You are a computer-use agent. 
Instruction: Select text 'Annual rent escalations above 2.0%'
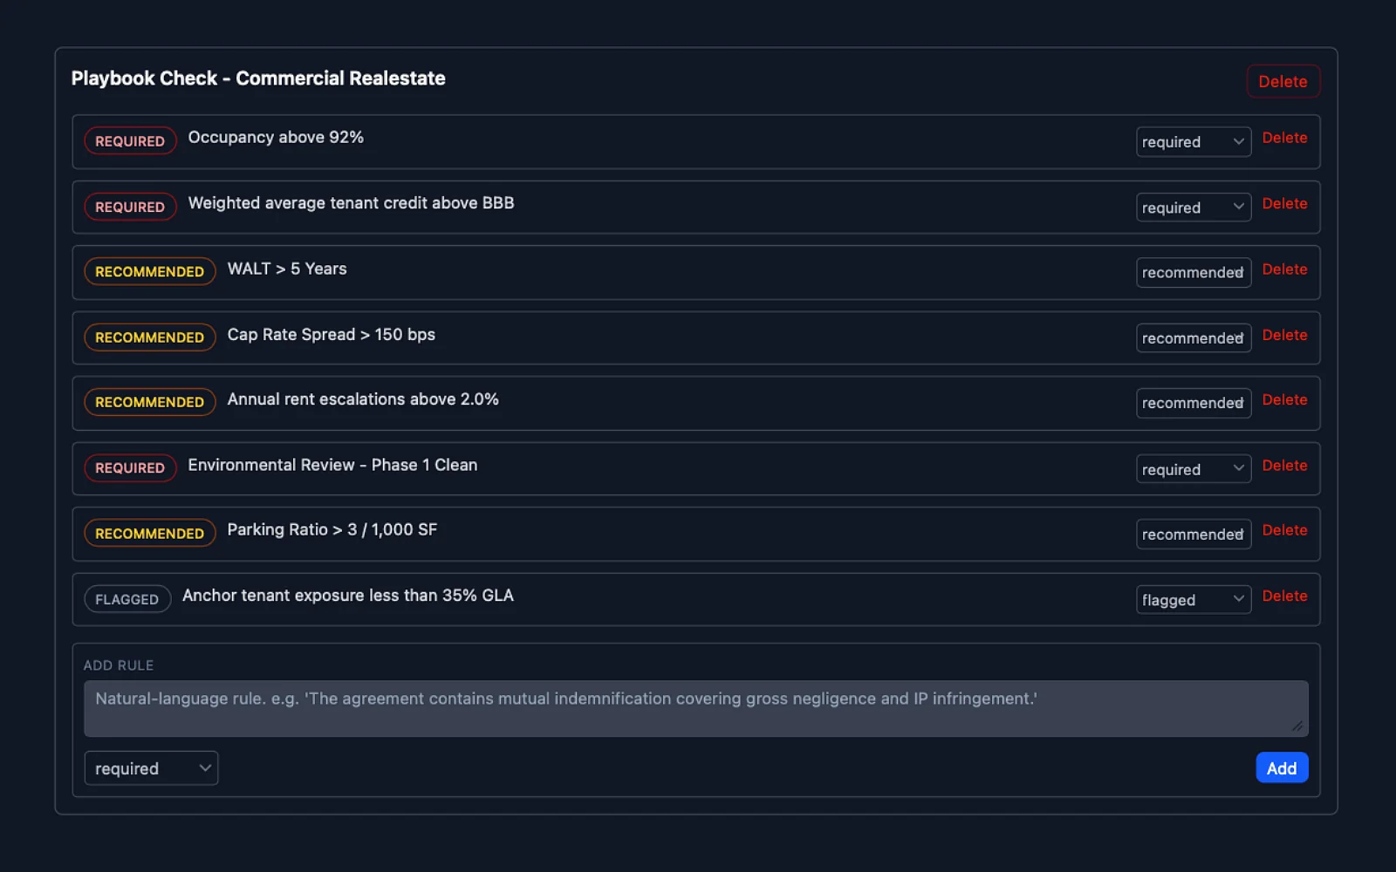363,399
